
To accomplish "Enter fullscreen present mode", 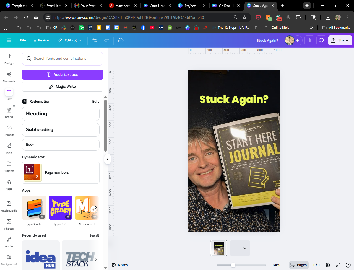I will coord(338,265).
